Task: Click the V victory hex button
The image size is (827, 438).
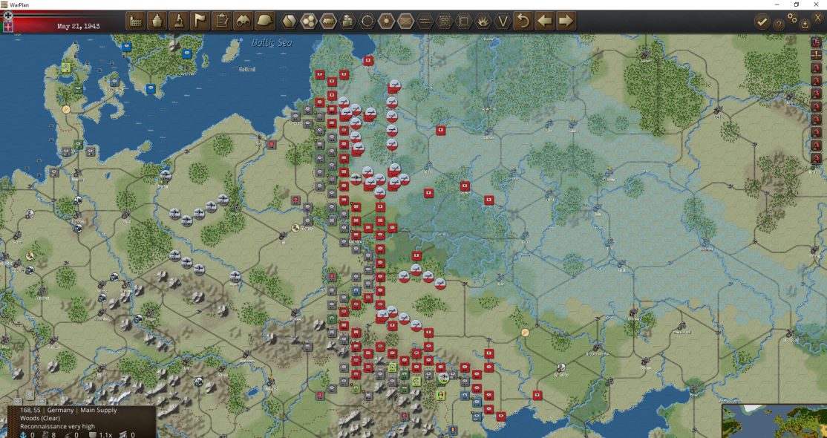Action: pos(503,22)
